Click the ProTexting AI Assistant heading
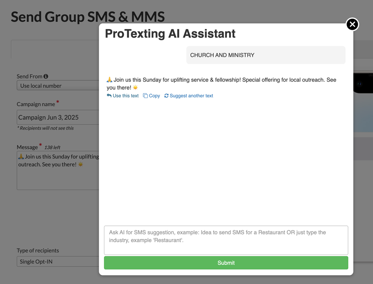The height and width of the screenshot is (284, 373). [170, 34]
